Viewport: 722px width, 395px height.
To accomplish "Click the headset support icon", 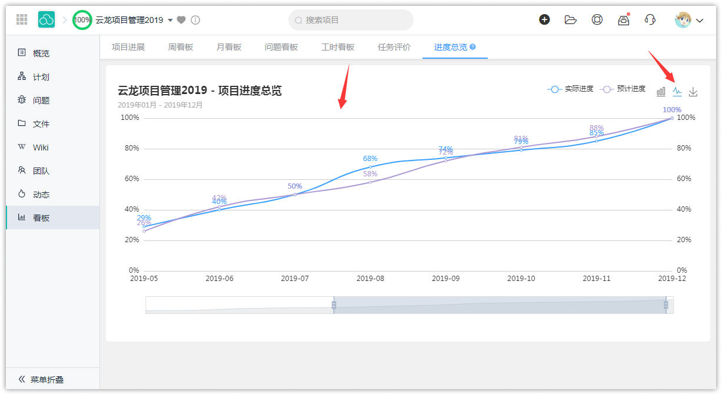I will [650, 20].
